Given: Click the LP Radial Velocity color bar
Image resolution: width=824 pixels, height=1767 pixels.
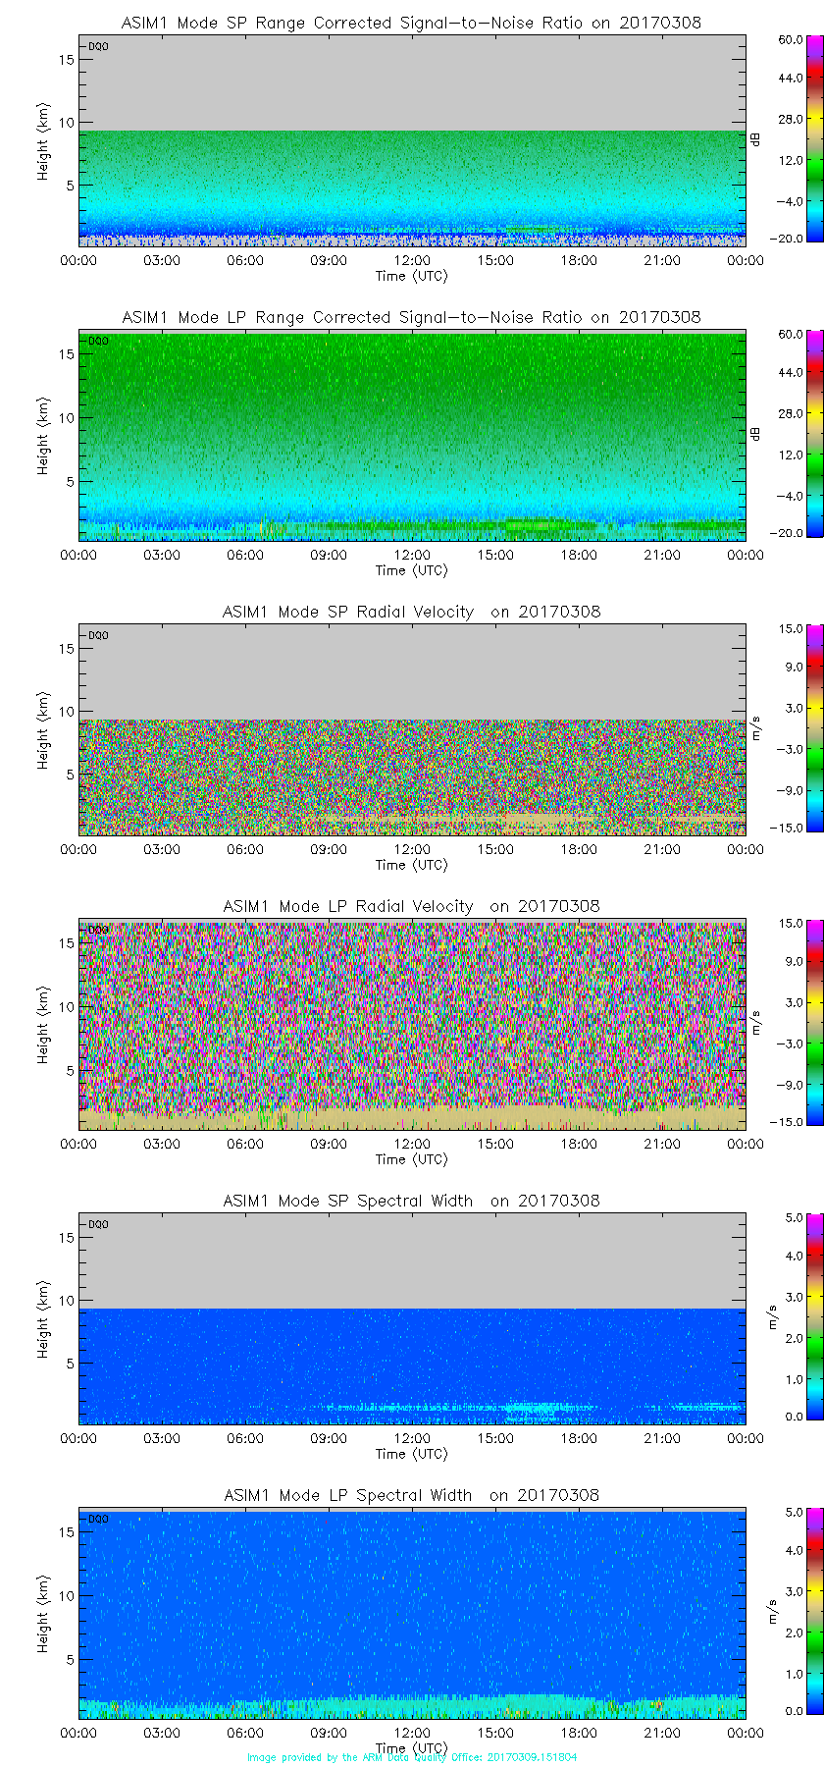Looking at the screenshot, I should [x=790, y=1022].
